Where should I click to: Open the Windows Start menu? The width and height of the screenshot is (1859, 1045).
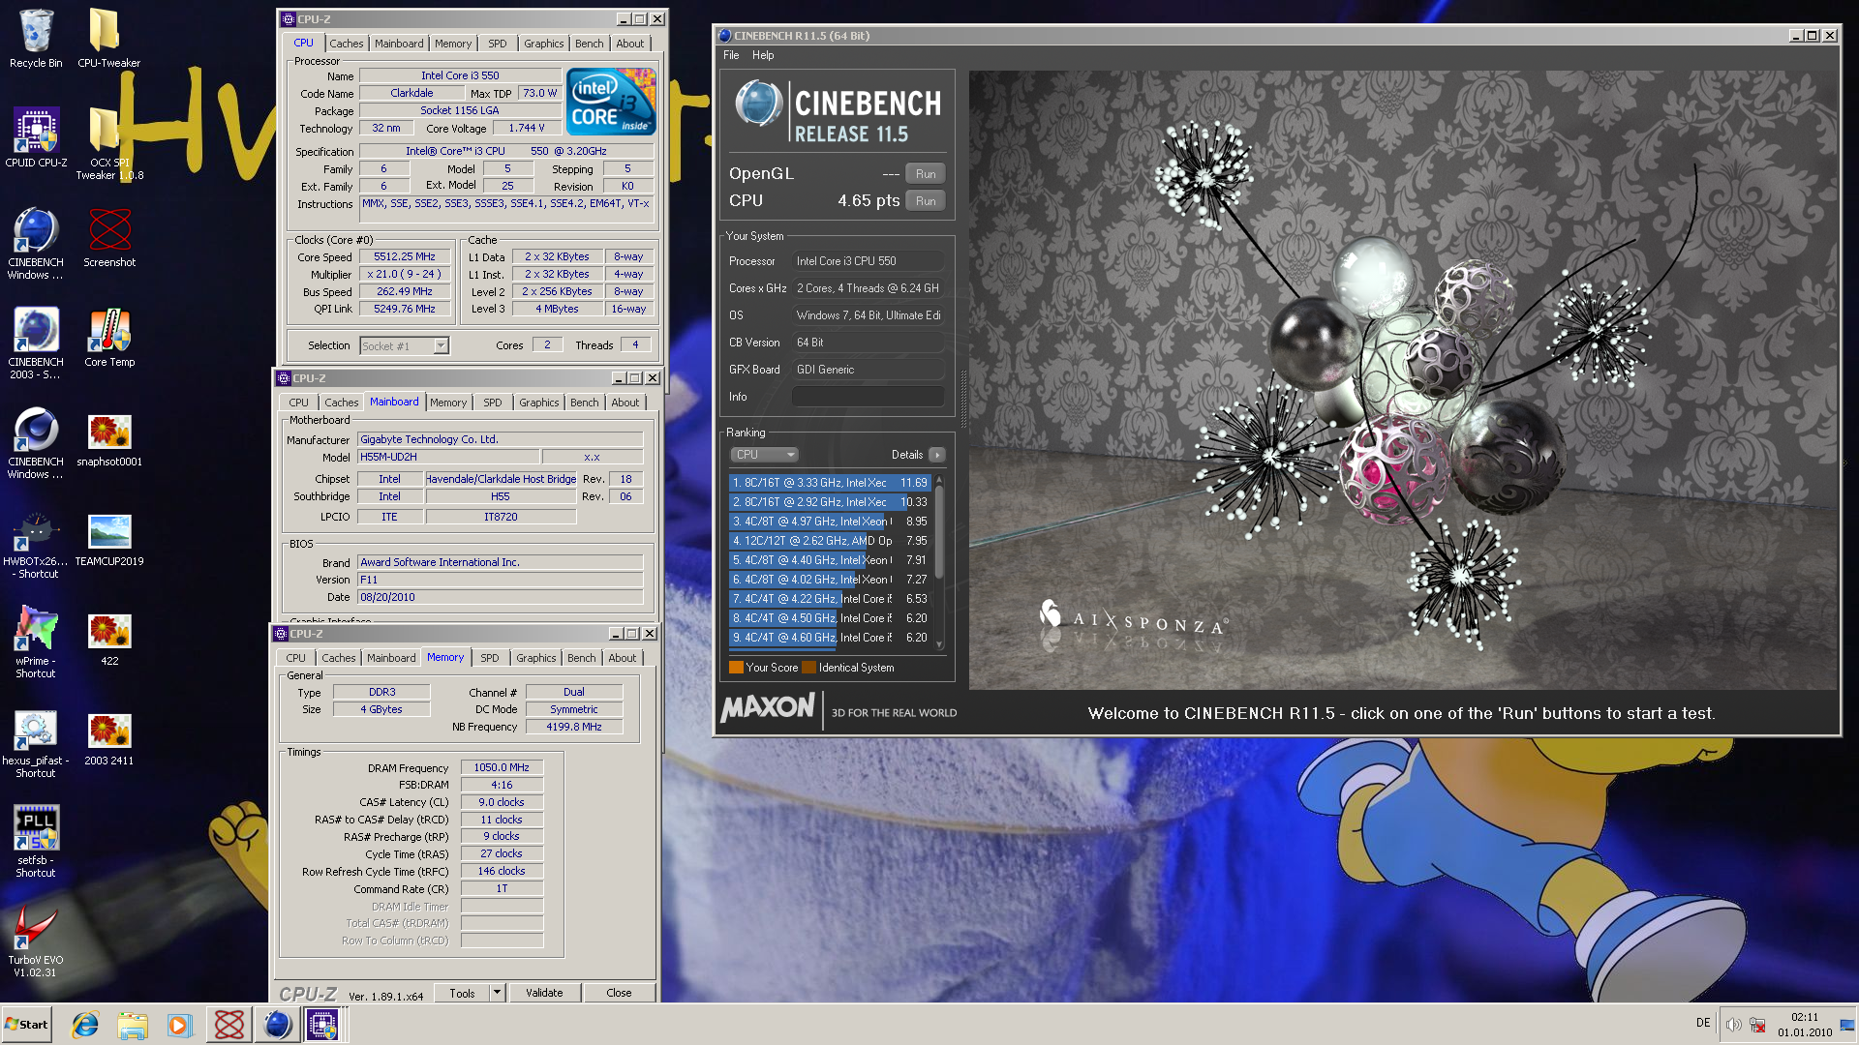[26, 1025]
